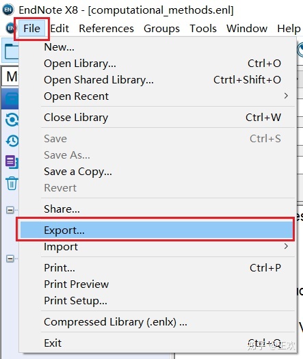
Task: Open the Tools menu
Action: coord(203,29)
